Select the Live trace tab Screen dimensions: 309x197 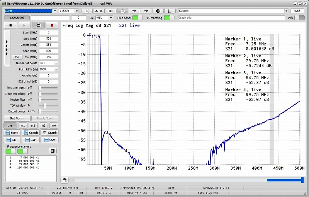10,125
